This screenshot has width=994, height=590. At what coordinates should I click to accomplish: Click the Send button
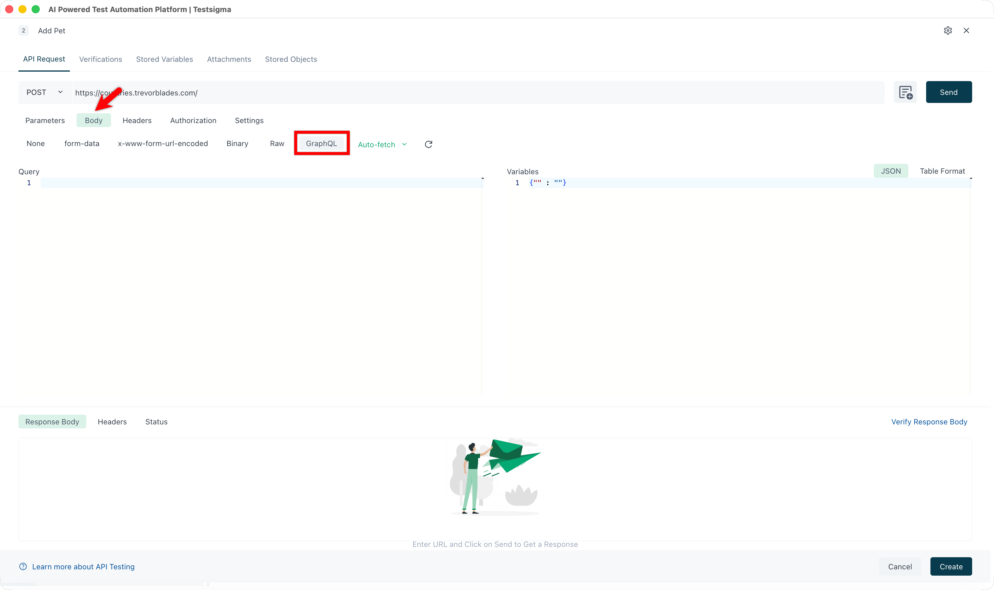[949, 92]
